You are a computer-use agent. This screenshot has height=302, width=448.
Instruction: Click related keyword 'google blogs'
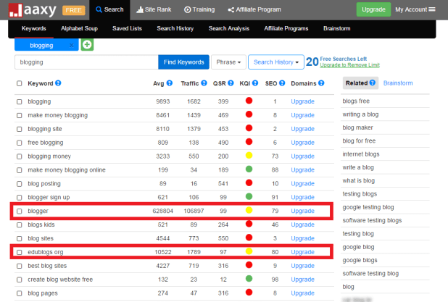coord(360,260)
